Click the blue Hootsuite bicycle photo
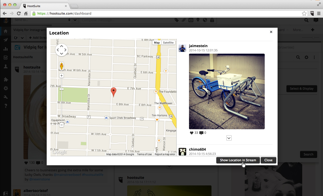 tap(227, 91)
